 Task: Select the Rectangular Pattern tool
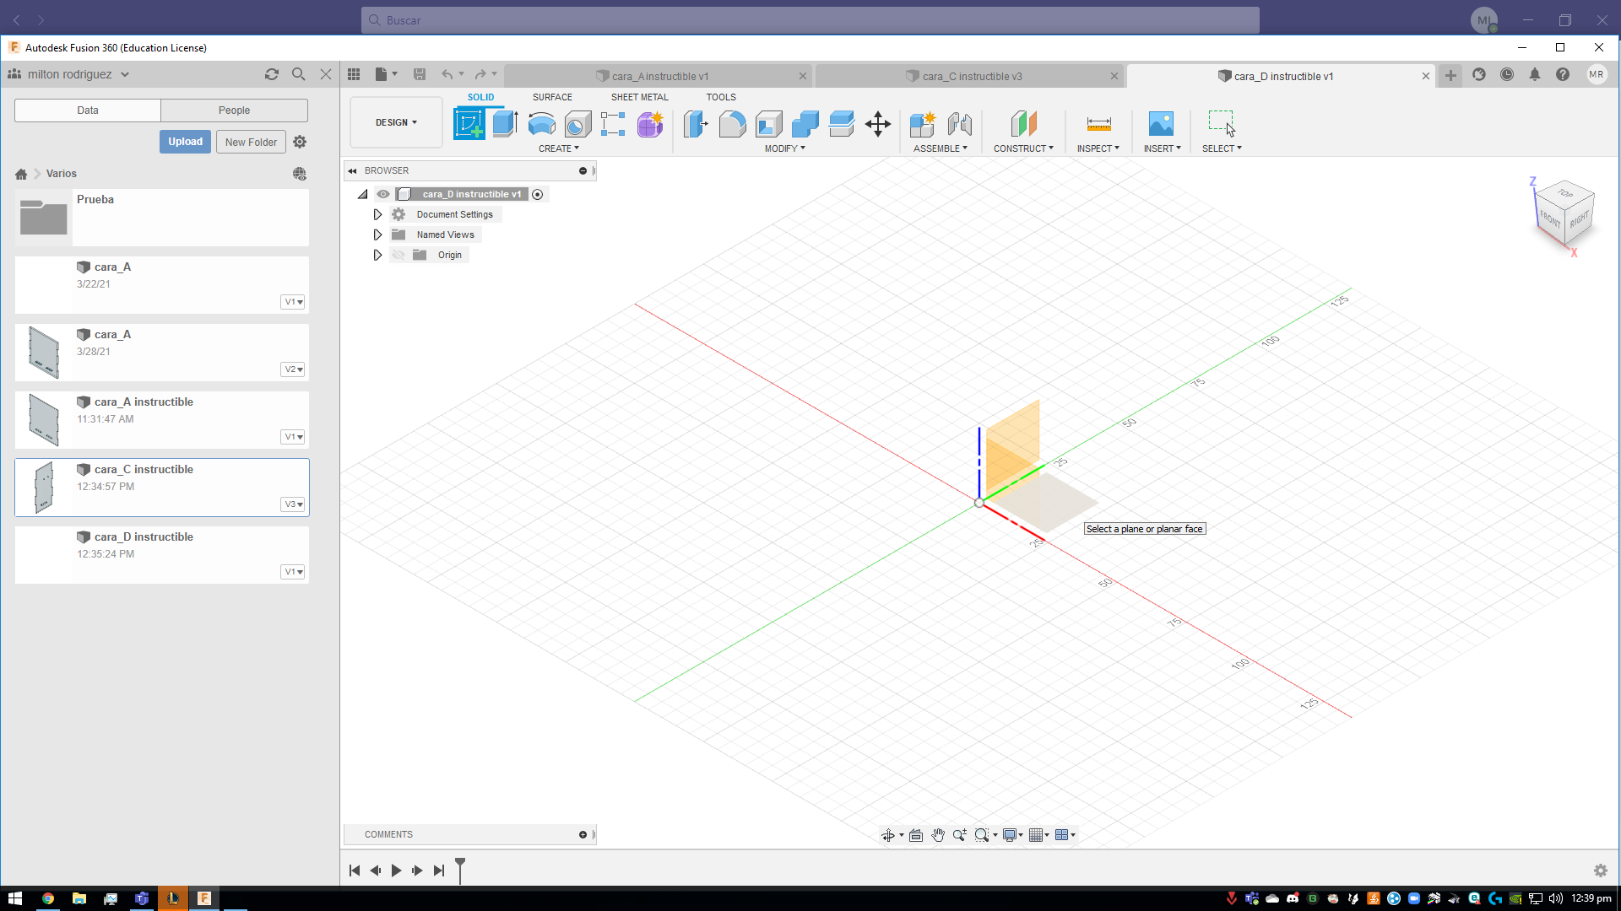coord(613,124)
